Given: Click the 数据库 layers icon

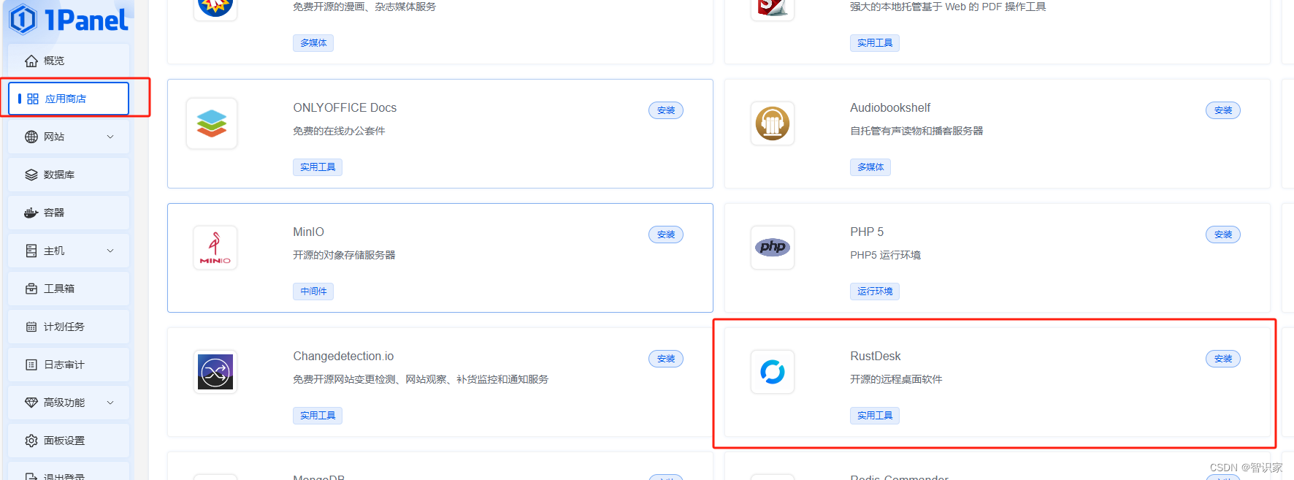Looking at the screenshot, I should coord(31,175).
